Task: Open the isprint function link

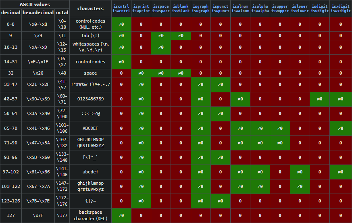Action: point(141,6)
